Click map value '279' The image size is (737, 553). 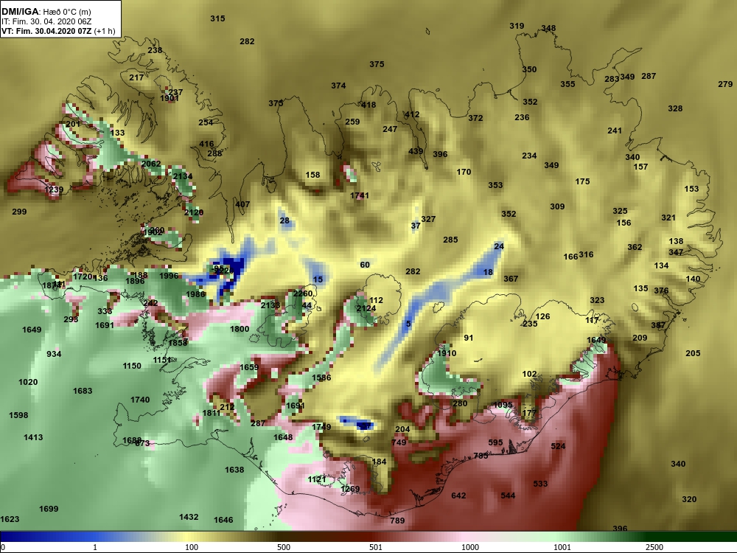725,84
